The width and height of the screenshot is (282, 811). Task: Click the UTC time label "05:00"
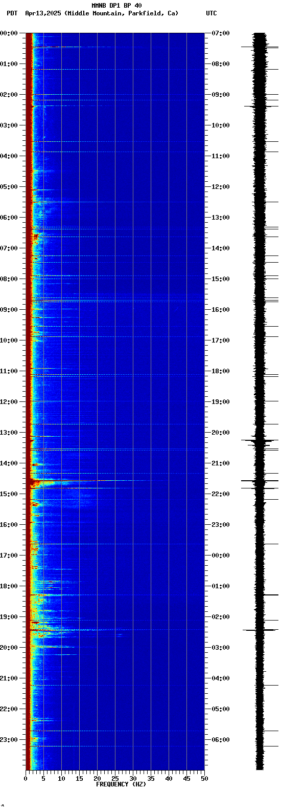click(221, 709)
